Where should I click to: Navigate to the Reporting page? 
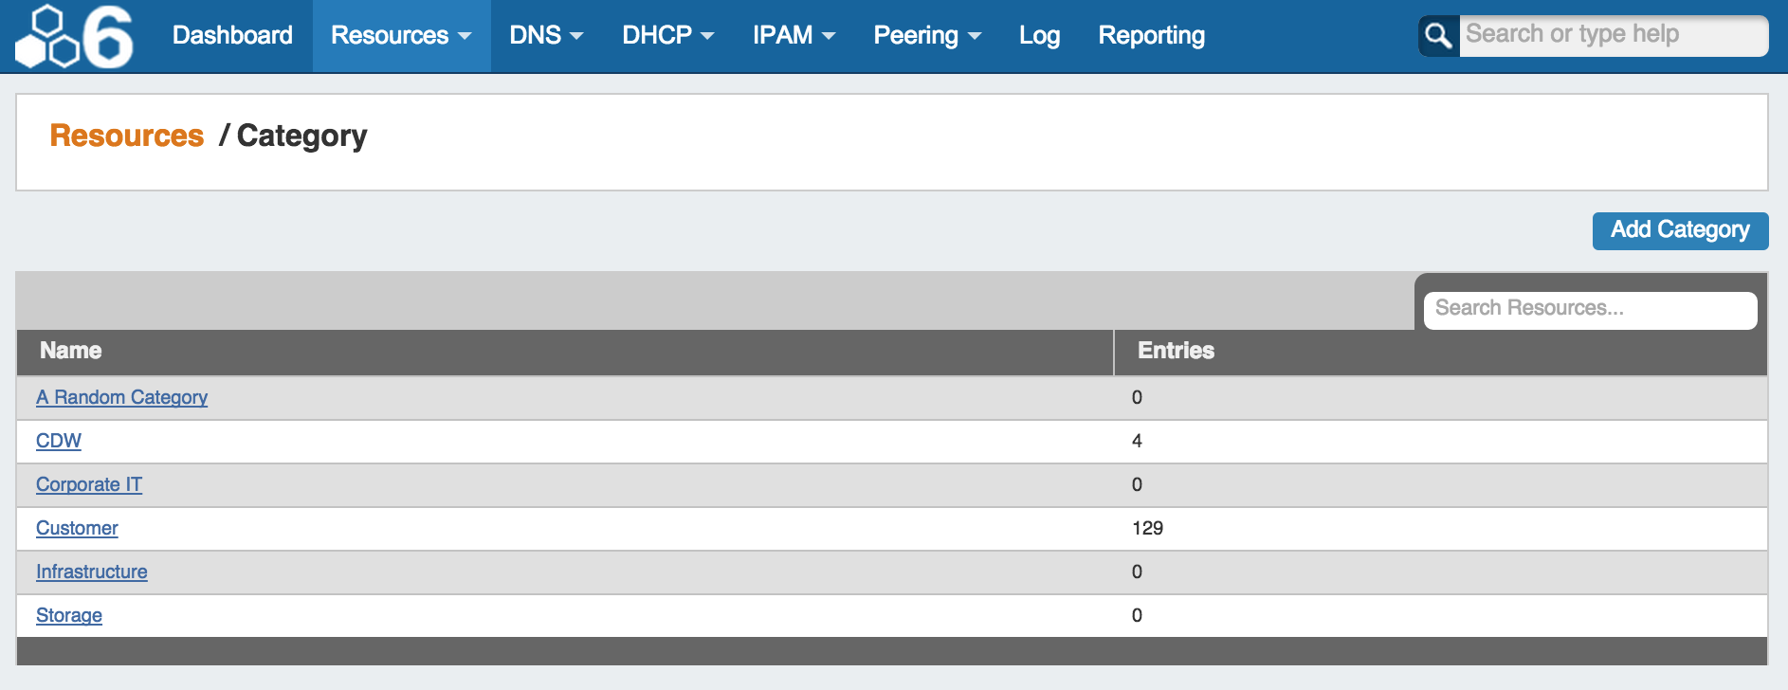(1151, 36)
